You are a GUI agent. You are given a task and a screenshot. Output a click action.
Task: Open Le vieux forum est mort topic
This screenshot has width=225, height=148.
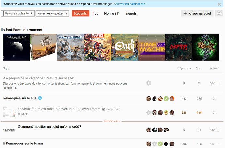[x=59, y=109]
